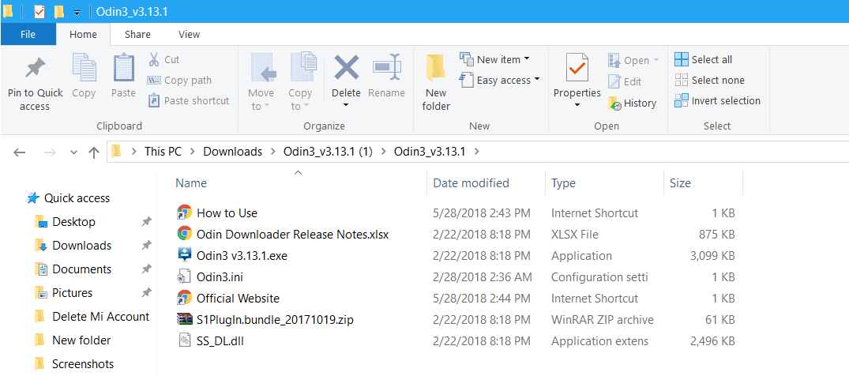Expand the Delete dropdown arrow
The height and width of the screenshot is (376, 849).
click(346, 105)
